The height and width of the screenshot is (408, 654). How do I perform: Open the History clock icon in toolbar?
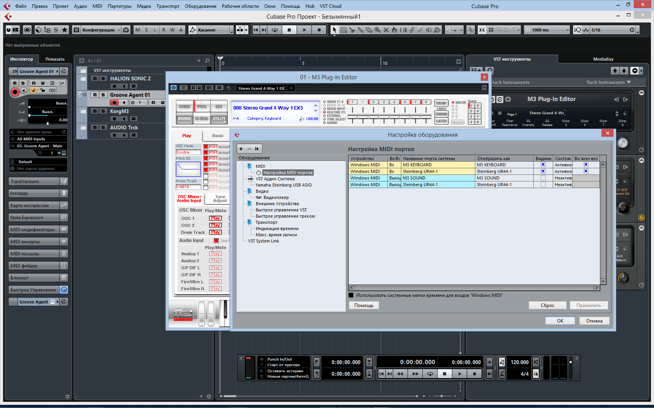[27, 30]
